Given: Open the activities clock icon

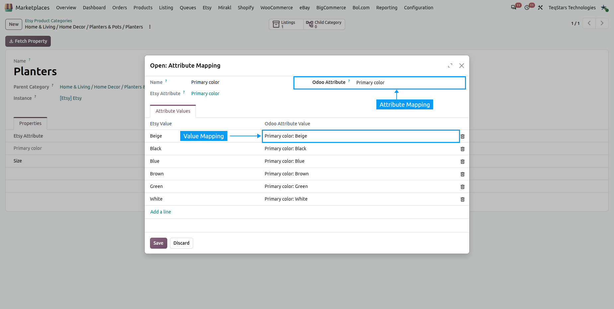Looking at the screenshot, I should pyautogui.click(x=527, y=7).
